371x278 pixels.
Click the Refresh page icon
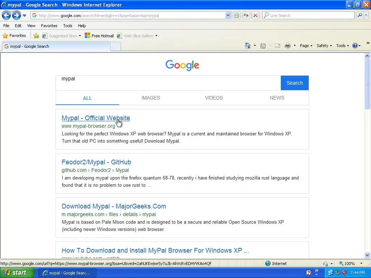point(246,16)
